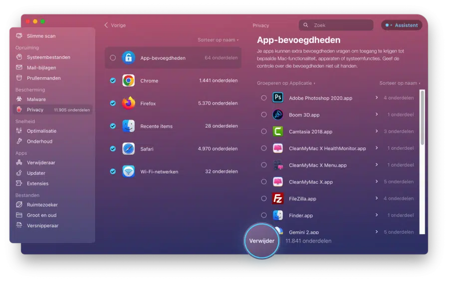
Task: Uncheck the Wi-Fi-netwerken checkbox
Action: [113, 171]
